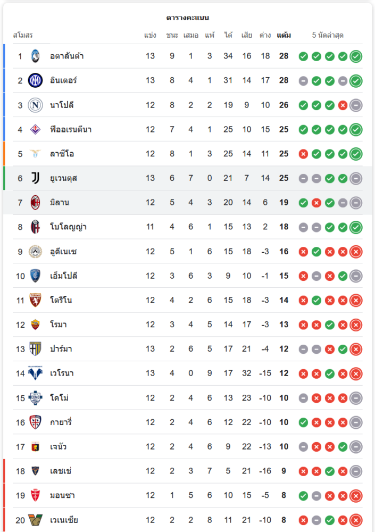The image size is (375, 532).
Task: Click the สโมสร club column header
Action: 23,36
